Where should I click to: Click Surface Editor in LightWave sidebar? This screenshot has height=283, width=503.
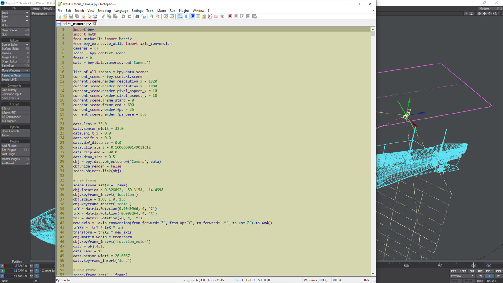[15, 49]
